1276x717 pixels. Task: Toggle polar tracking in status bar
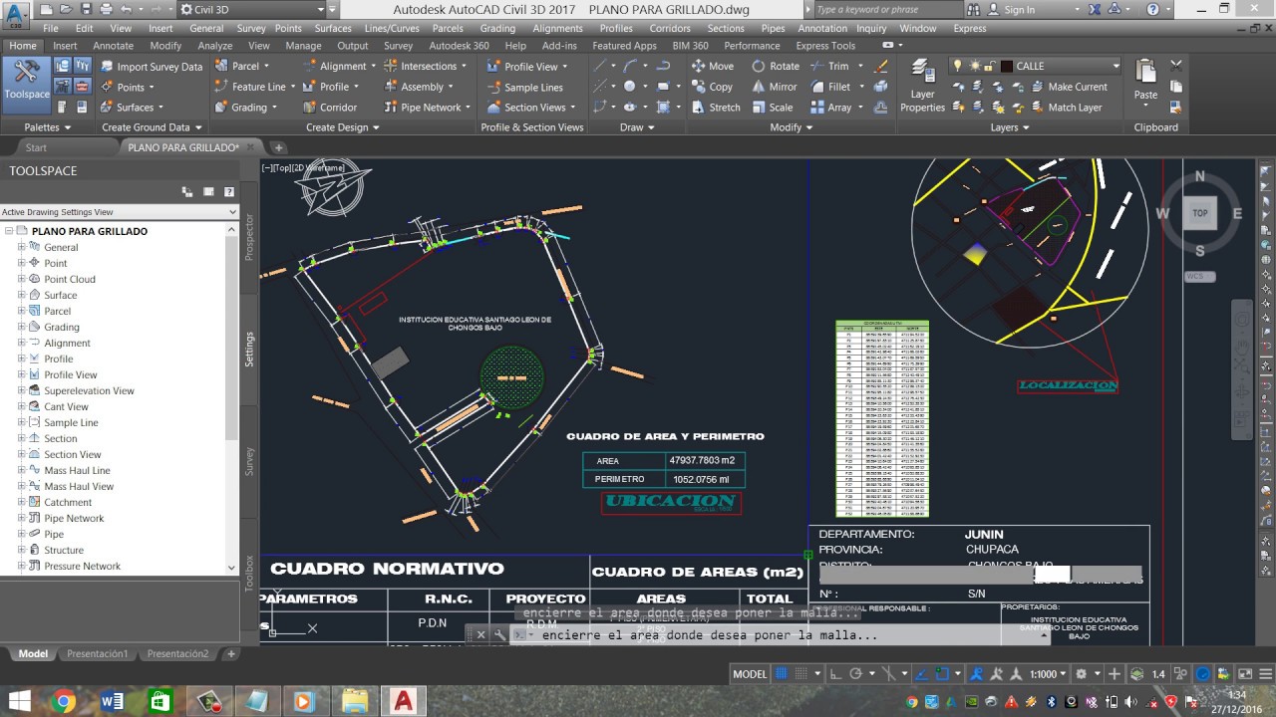click(x=856, y=673)
